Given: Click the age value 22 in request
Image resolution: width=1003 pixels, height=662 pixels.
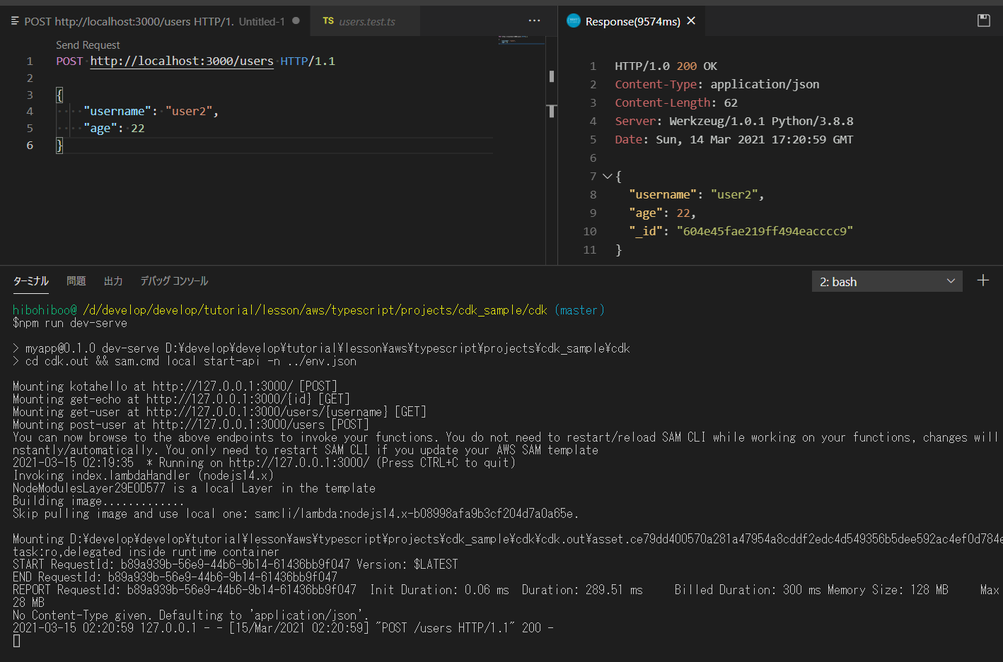Looking at the screenshot, I should (x=137, y=129).
